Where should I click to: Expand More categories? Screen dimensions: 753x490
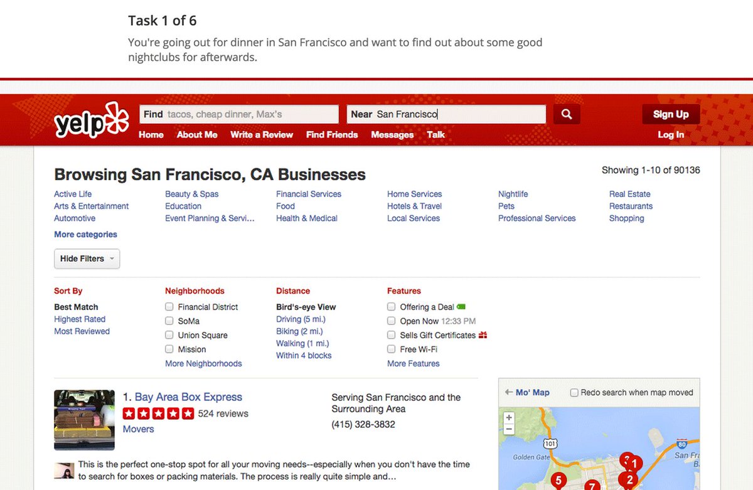[x=85, y=234]
